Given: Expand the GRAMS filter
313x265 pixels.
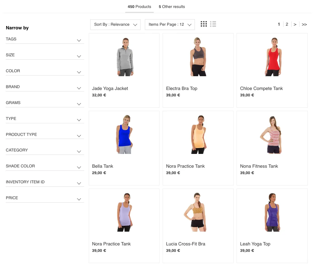Looking at the screenshot, I should 45,103.
